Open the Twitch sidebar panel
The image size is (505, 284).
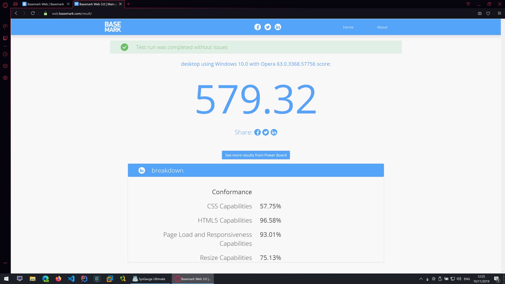[5, 38]
